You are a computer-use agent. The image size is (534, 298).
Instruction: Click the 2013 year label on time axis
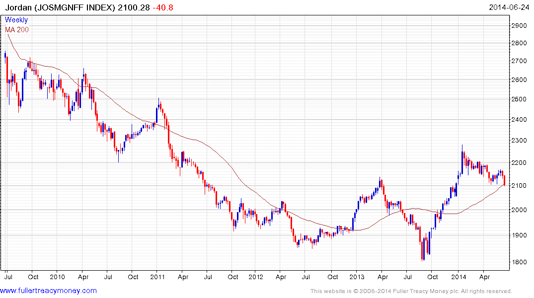pos(357,277)
